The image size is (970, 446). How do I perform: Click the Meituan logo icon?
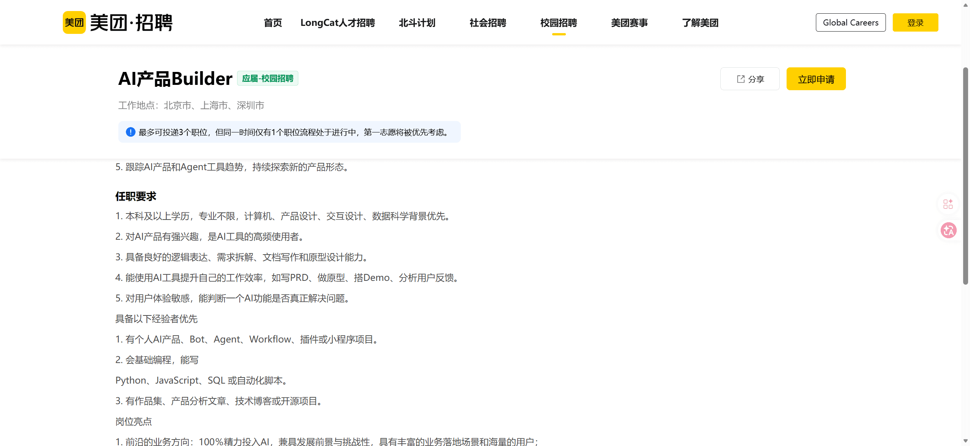click(x=74, y=22)
